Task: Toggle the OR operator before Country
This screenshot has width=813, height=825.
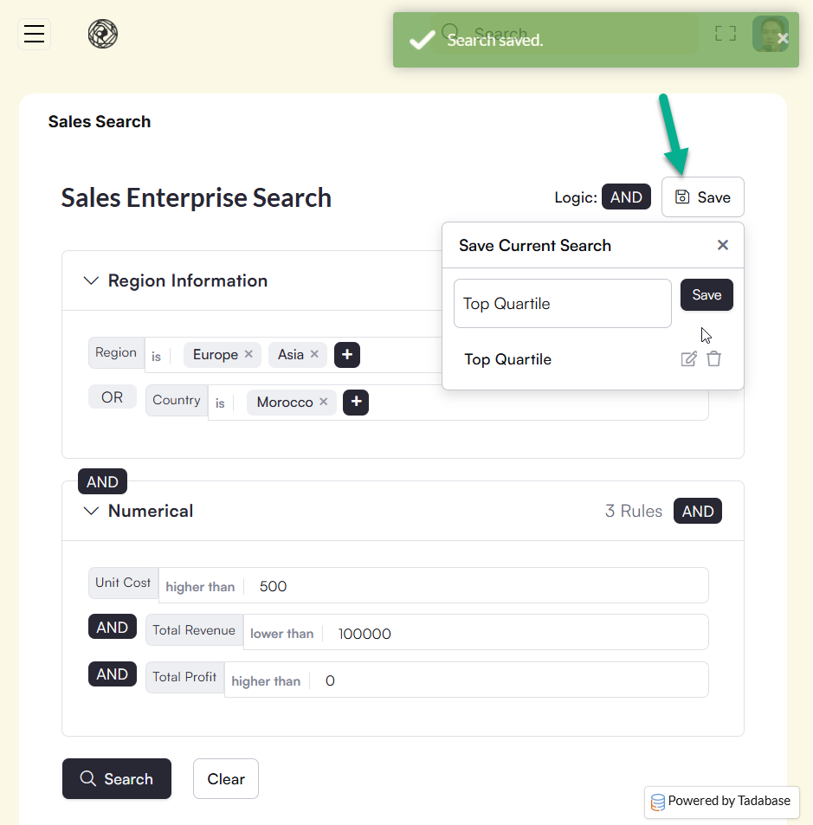Action: (113, 397)
